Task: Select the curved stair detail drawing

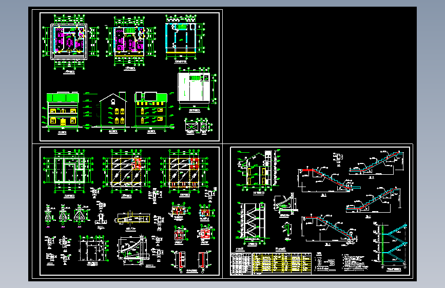Action: coord(133,250)
